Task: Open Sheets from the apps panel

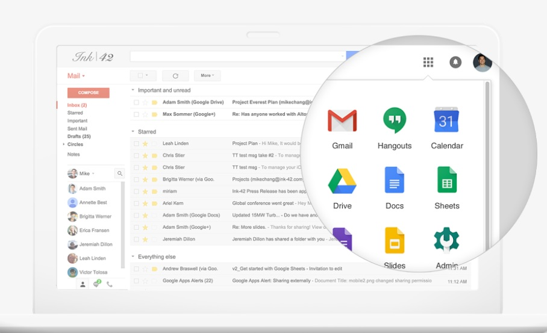Action: click(447, 188)
